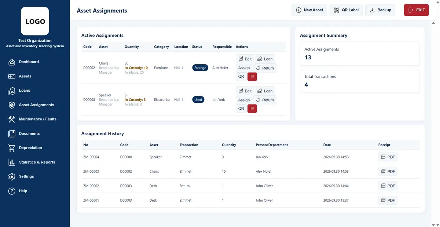Click the Total Transactions summary card

360,81
